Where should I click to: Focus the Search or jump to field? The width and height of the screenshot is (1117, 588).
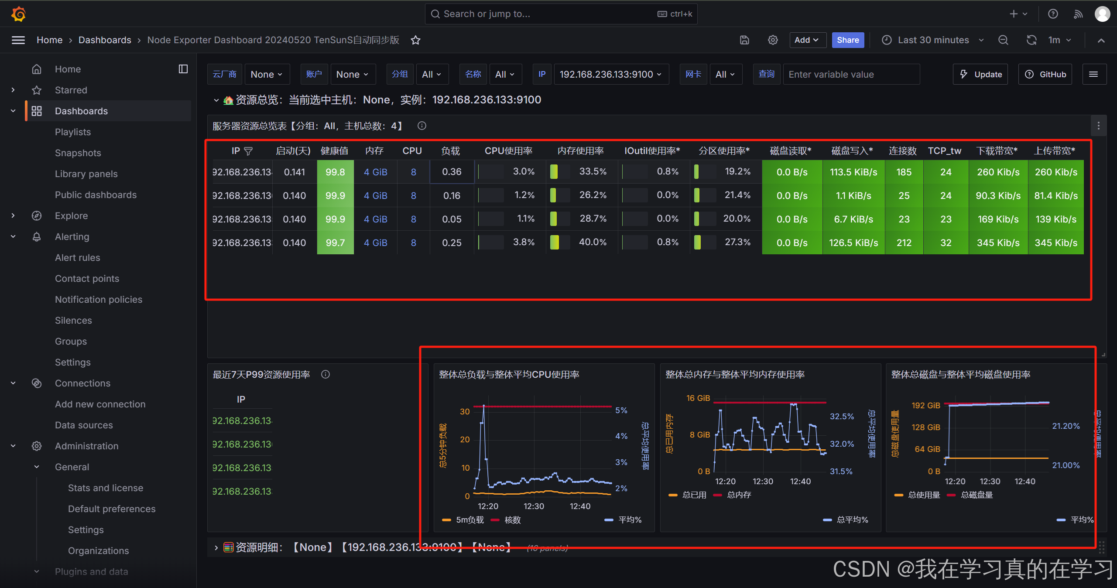click(561, 14)
